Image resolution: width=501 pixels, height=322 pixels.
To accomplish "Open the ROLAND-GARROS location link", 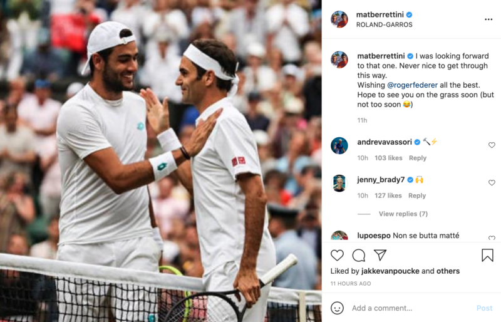I will 384,24.
